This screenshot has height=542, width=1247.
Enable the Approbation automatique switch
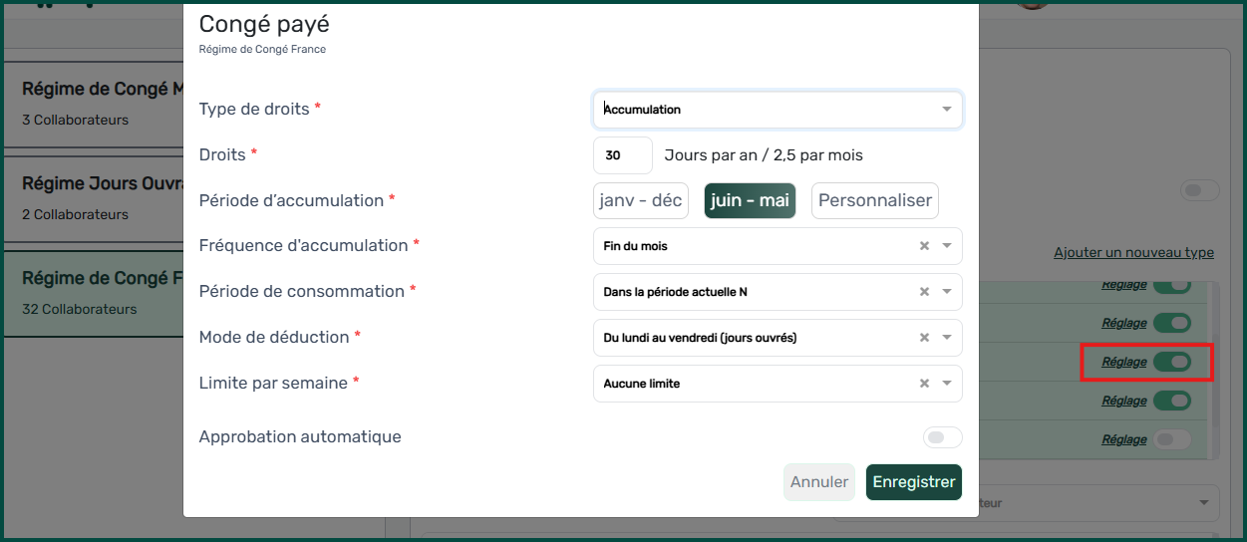[x=942, y=437]
